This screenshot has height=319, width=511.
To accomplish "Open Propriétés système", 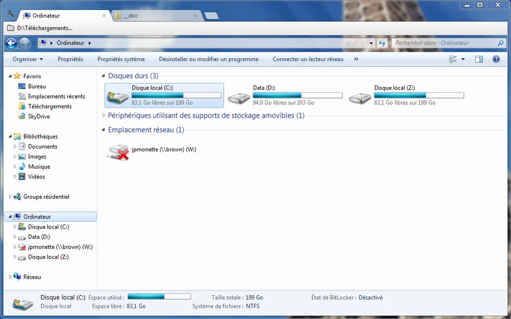I will tap(121, 59).
